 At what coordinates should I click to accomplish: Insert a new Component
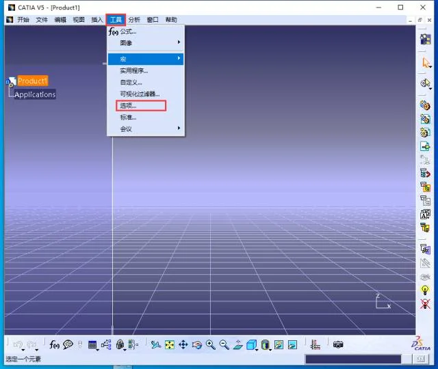point(425,105)
